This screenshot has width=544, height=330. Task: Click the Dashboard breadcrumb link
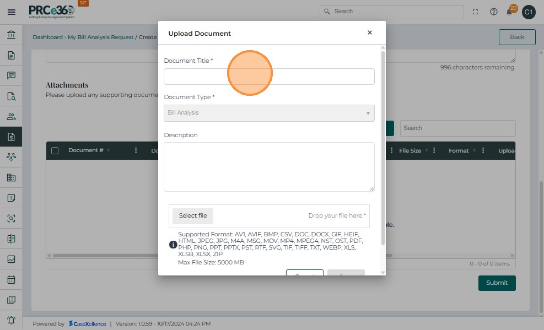(47, 37)
